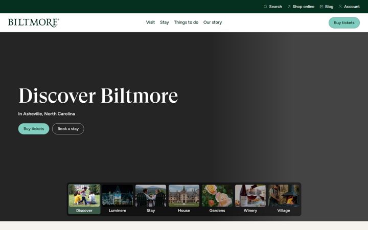Select the Village thumbnail

(284, 199)
